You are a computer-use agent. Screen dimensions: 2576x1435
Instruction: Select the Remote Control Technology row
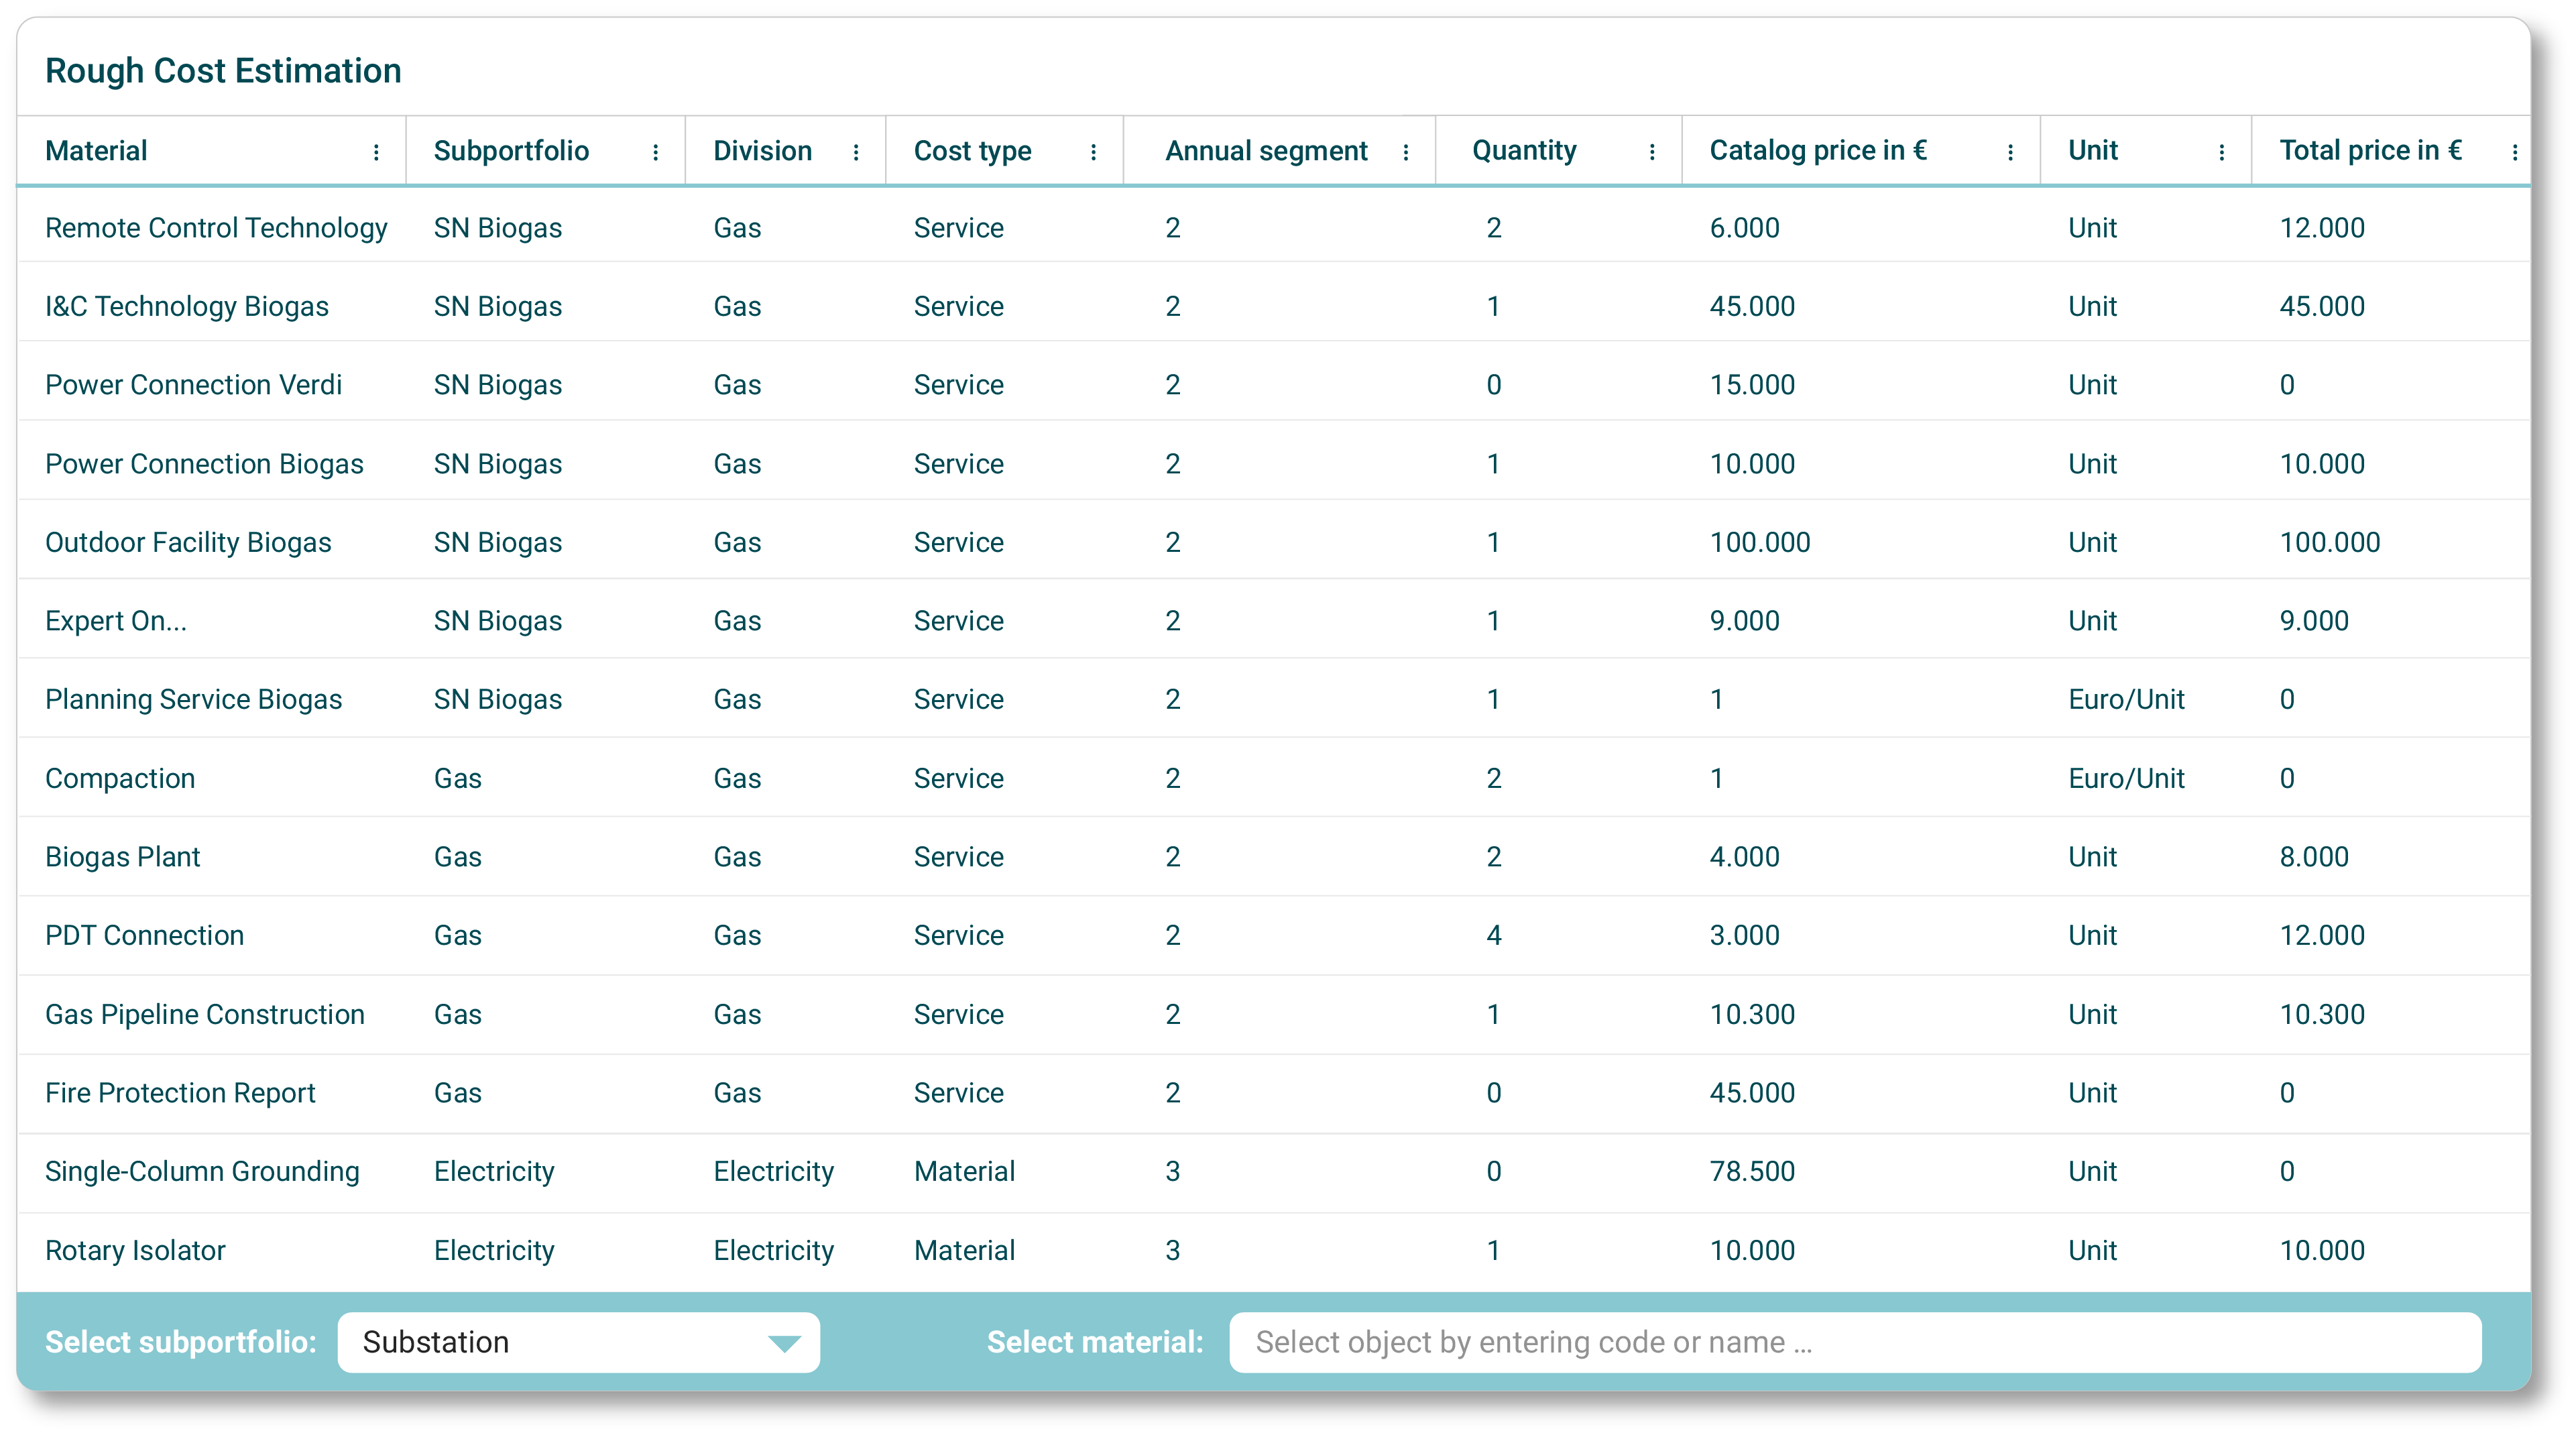pos(216,228)
